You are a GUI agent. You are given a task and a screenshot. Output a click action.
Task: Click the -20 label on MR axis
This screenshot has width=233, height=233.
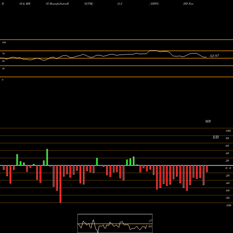[x=227, y=176]
